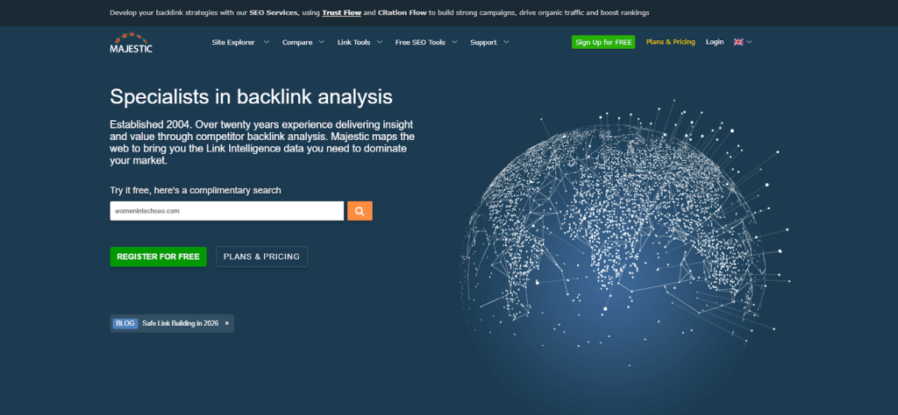
Task: Click the Login link
Action: click(715, 42)
